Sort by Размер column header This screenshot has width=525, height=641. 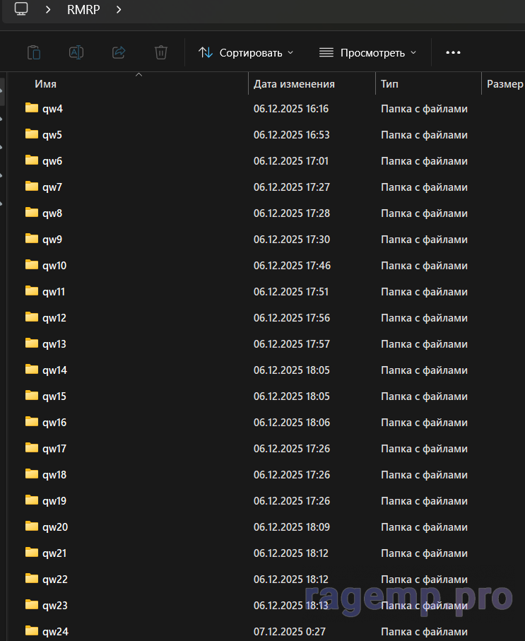click(504, 84)
